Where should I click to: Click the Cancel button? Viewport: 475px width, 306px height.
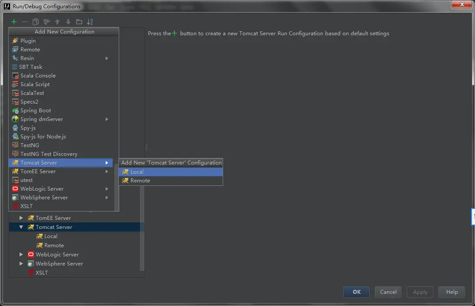(388, 292)
